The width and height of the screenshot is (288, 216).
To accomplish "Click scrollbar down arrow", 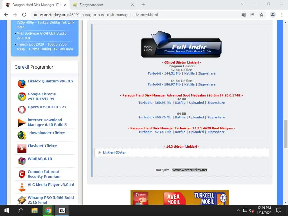I will [x=285, y=202].
